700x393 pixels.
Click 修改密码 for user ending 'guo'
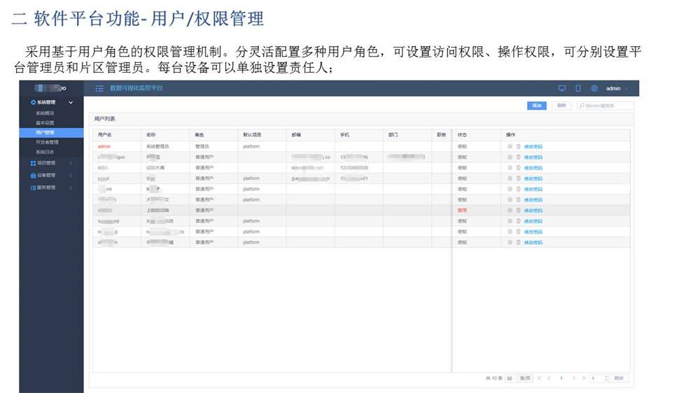tap(533, 157)
